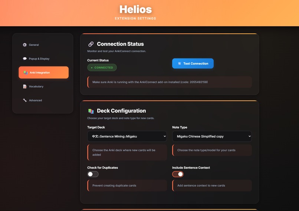This screenshot has width=299, height=211.
Task: Go to Popup & Display settings label
Action: pos(39,58)
